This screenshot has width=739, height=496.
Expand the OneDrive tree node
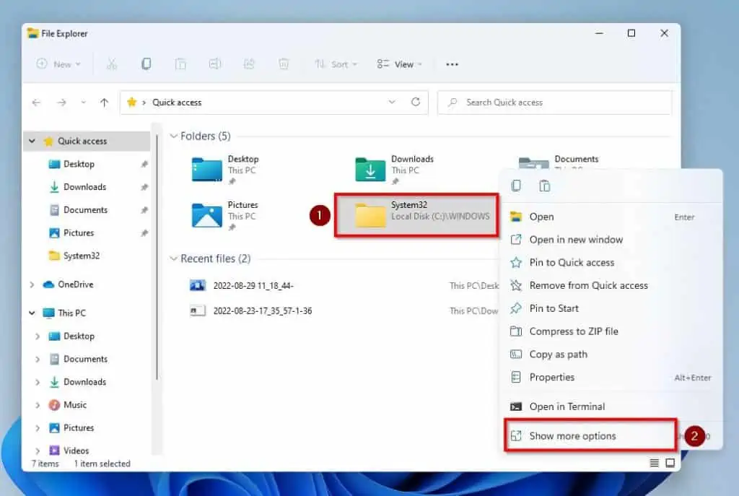32,284
